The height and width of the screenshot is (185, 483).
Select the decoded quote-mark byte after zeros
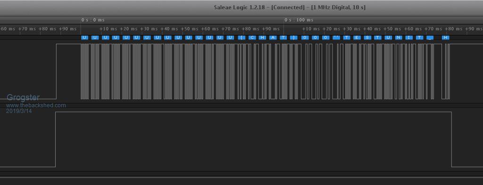coord(336,38)
